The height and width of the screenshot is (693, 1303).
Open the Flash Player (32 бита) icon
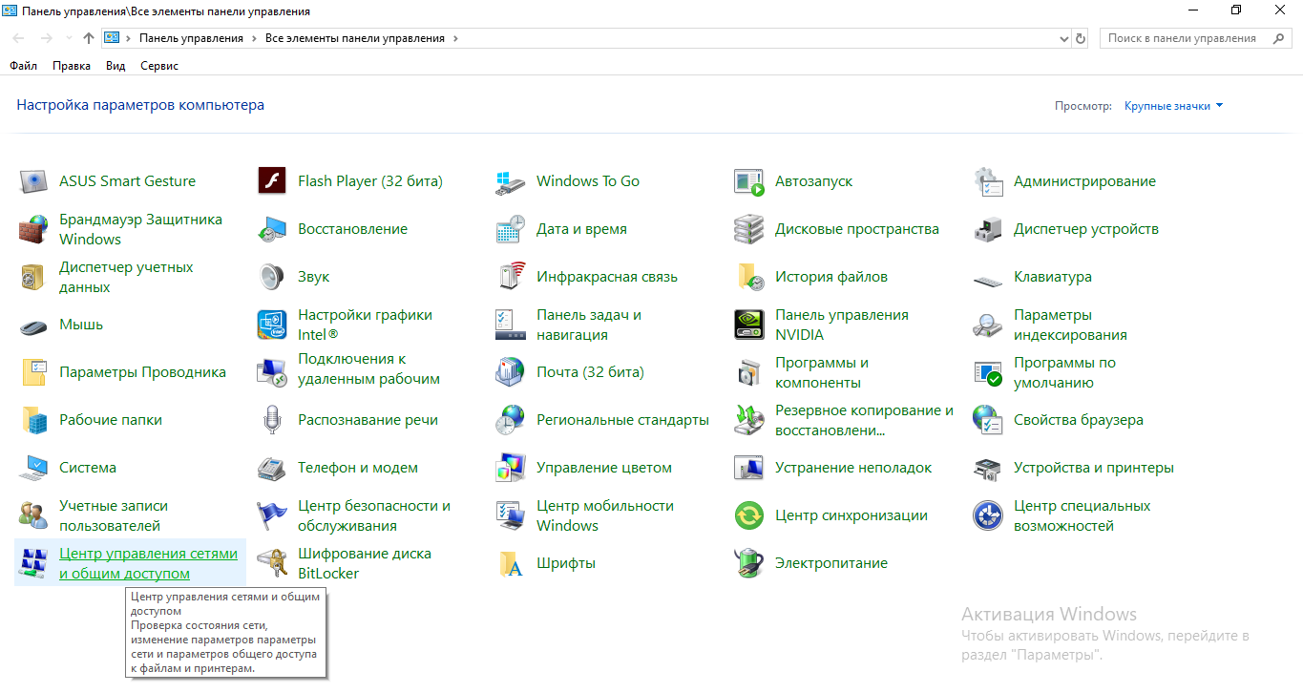coord(272,181)
